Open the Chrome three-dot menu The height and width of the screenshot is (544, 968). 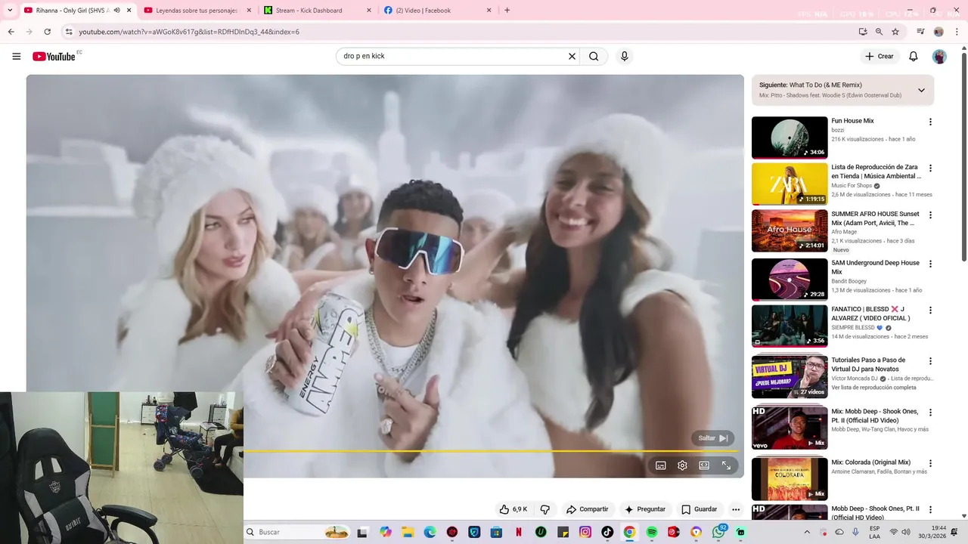click(957, 32)
